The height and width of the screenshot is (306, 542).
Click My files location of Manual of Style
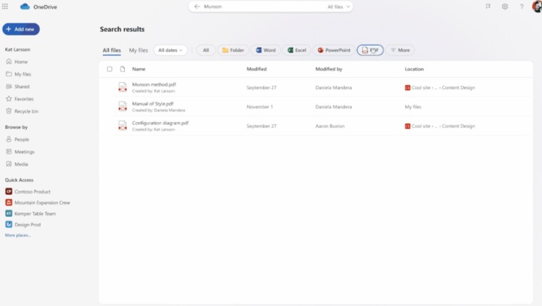click(413, 107)
